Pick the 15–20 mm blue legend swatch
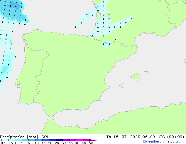 point(45,140)
